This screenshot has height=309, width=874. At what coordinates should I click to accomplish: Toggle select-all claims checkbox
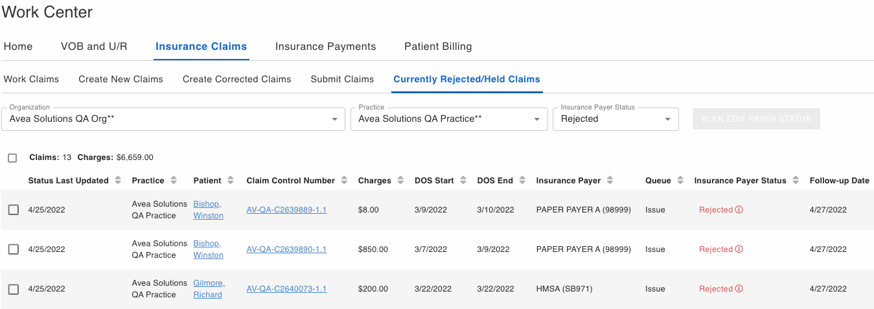pyautogui.click(x=12, y=158)
